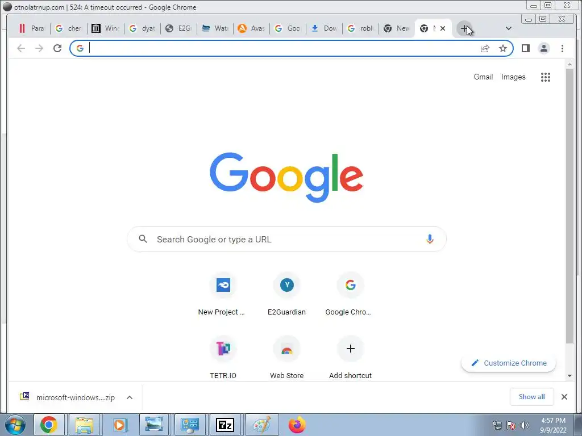
Task: Switch to the robl Google tab
Action: 360,28
